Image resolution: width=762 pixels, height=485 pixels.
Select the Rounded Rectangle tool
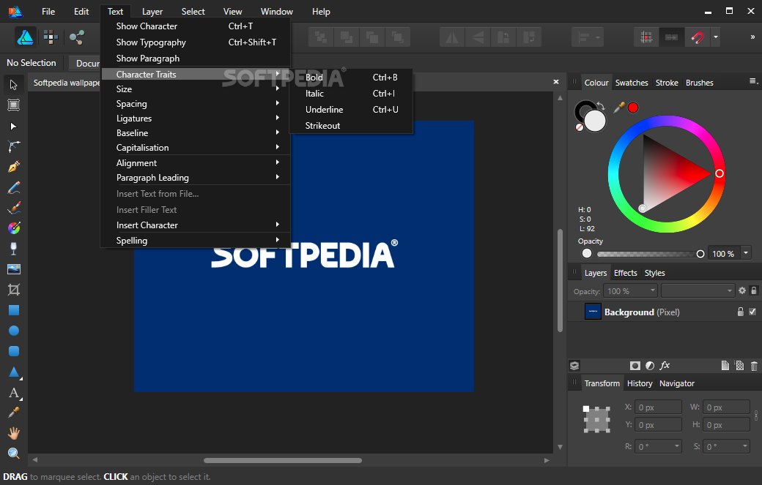14,351
